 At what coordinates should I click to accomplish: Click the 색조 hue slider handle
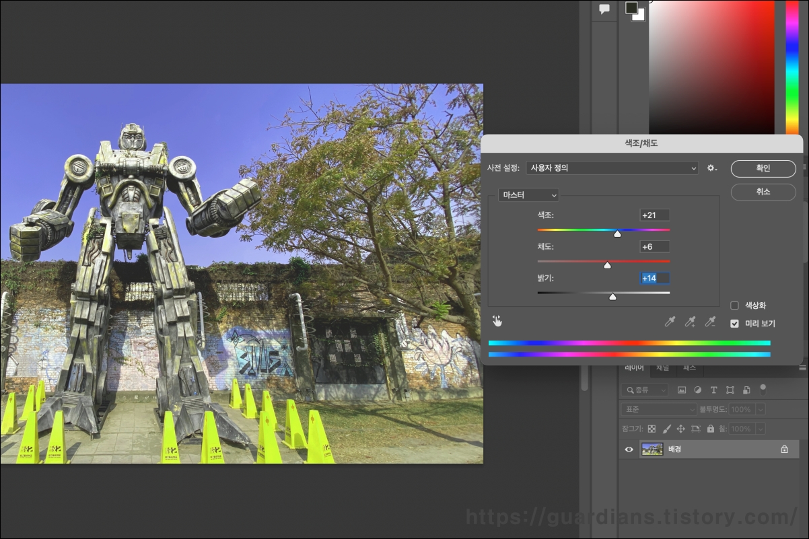[617, 233]
